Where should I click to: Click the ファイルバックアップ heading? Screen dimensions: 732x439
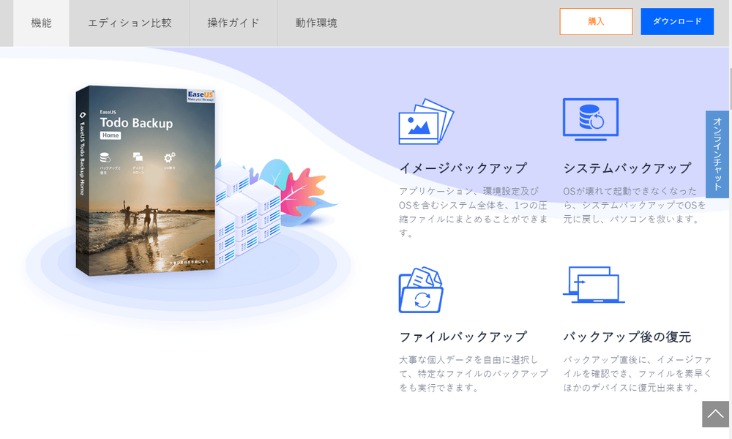pos(463,337)
